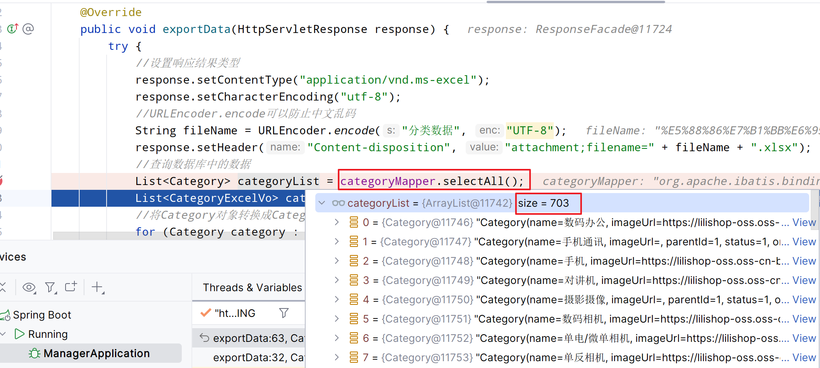The width and height of the screenshot is (820, 368).
Task: Expand list element 6 单电/微单相机
Action: (x=337, y=338)
